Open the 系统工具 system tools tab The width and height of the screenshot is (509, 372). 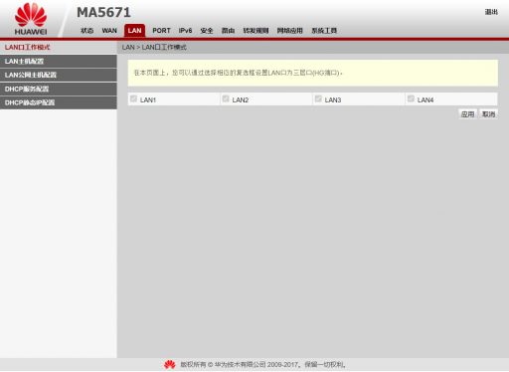pos(324,31)
